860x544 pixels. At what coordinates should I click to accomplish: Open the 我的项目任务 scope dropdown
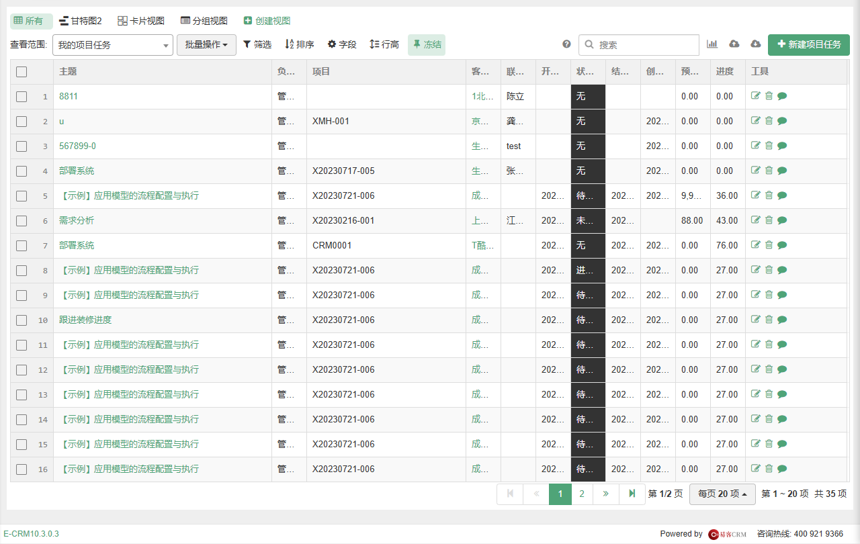(113, 45)
